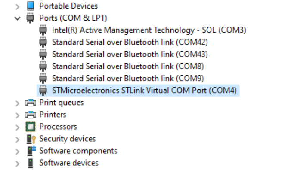The image size is (291, 170).
Task: Click the Security devices key icon
Action: click(31, 139)
